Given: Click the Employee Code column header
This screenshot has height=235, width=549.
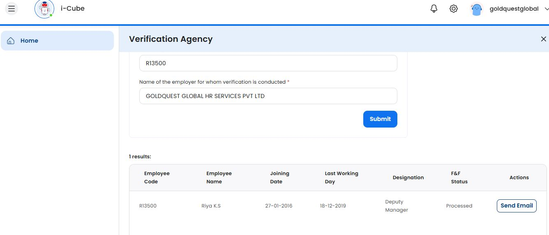Looking at the screenshot, I should coord(157,178).
